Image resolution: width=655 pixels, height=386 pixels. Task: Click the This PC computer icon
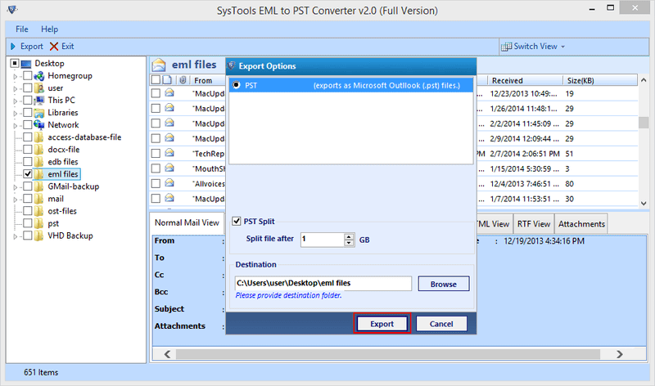[x=39, y=101]
